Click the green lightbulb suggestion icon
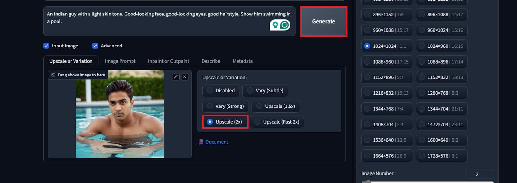The height and width of the screenshot is (183, 517). (275, 25)
